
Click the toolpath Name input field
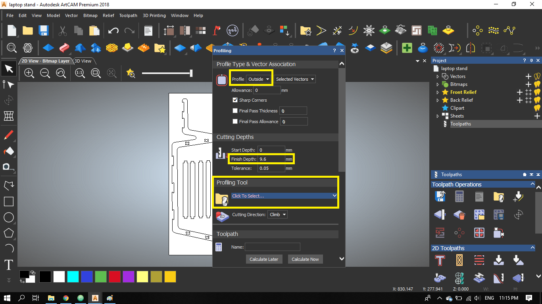(273, 247)
